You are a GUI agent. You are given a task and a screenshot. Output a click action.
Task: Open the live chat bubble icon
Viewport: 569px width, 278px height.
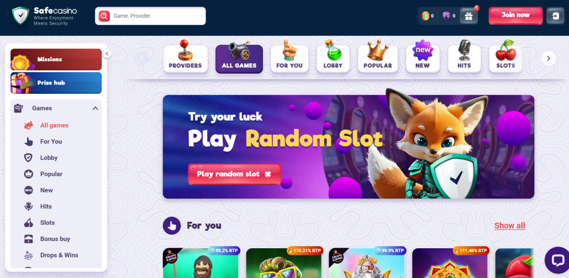[x=557, y=260]
